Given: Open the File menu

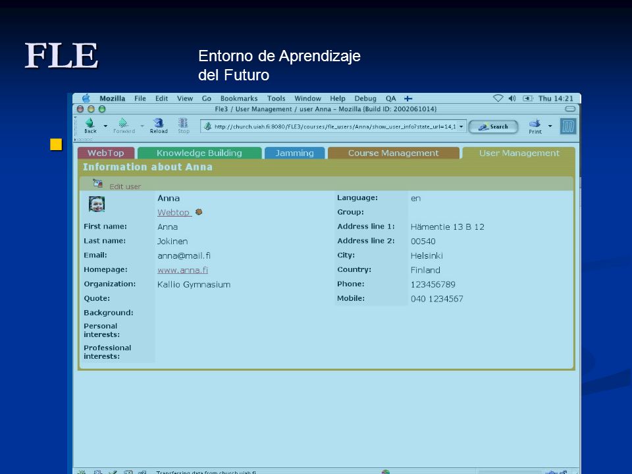Looking at the screenshot, I should [140, 98].
